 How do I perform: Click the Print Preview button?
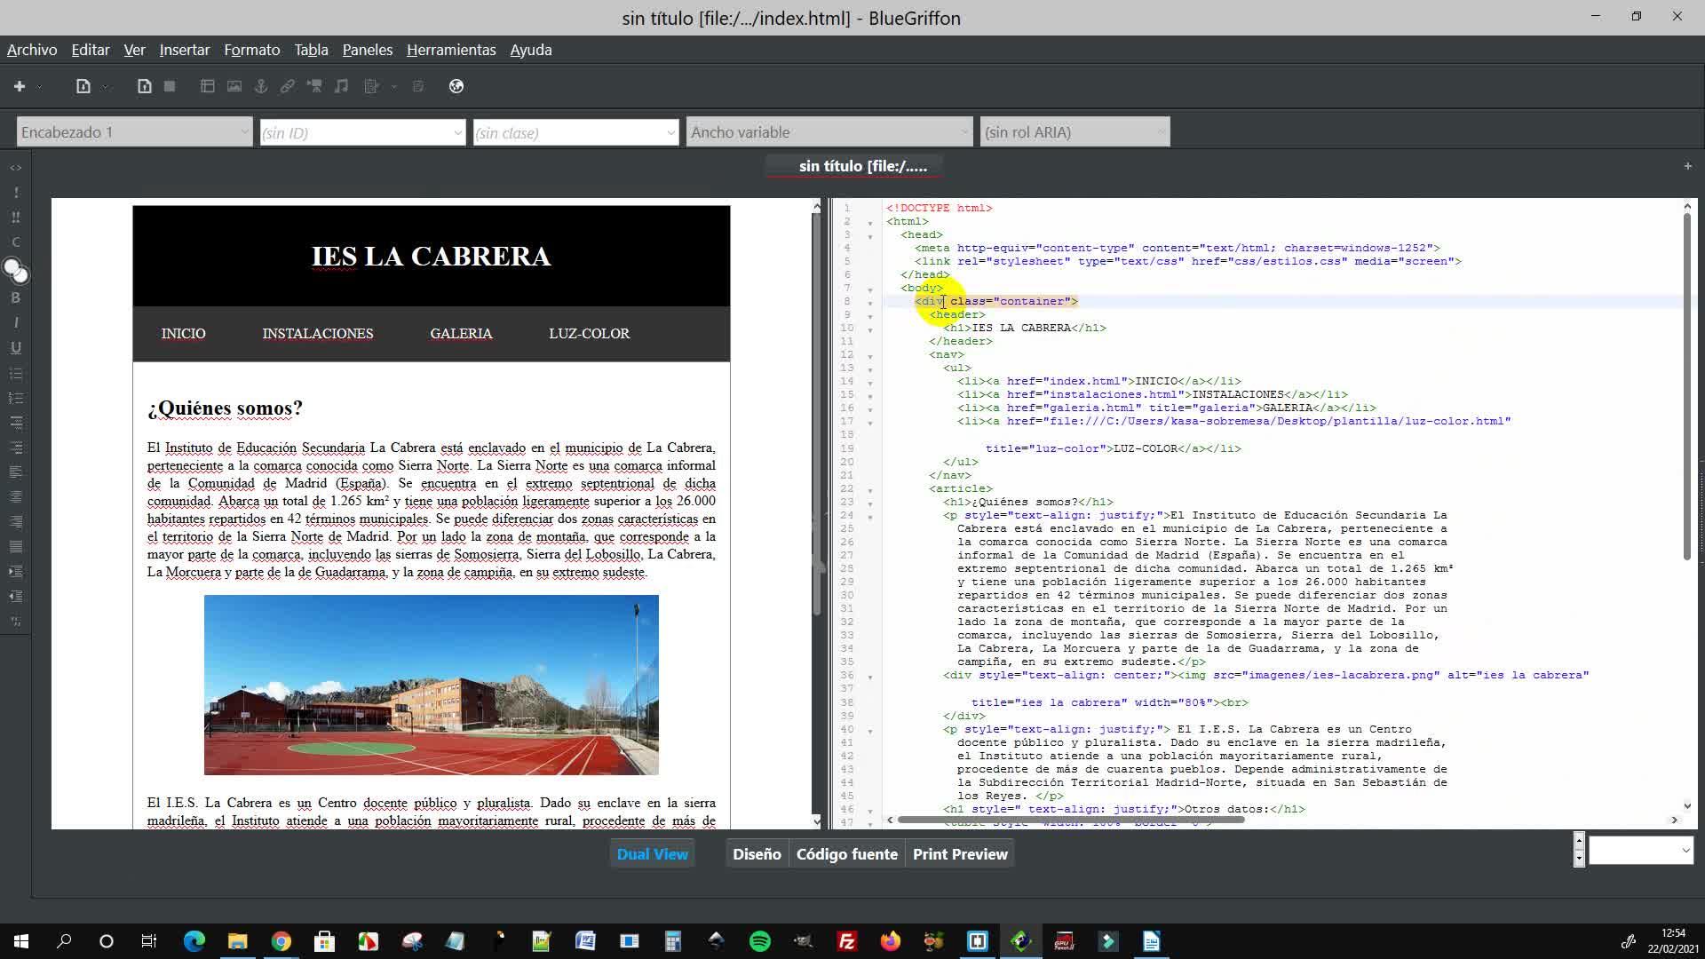tap(959, 854)
